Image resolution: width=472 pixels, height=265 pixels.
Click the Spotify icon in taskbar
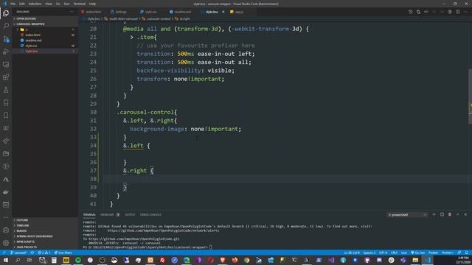[78, 260]
